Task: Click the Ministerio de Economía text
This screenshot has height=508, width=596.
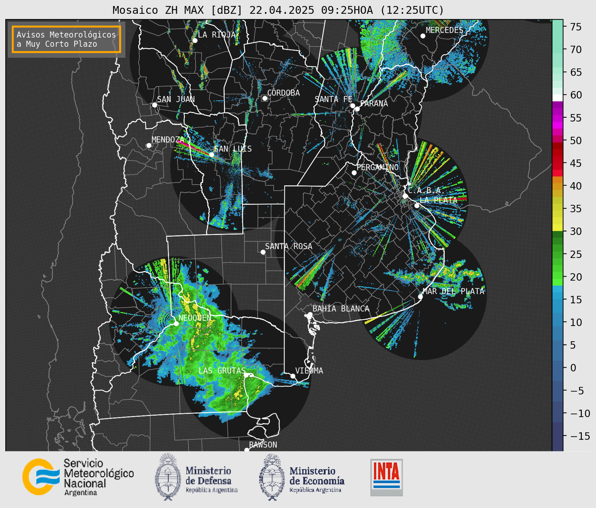Action: (x=317, y=479)
